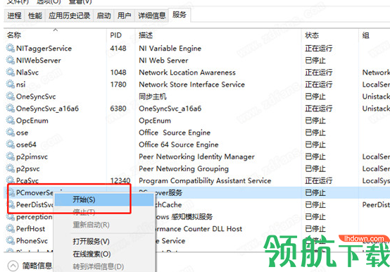Click the NlaSvc service gear icon
The height and width of the screenshot is (272, 390).
coord(10,72)
